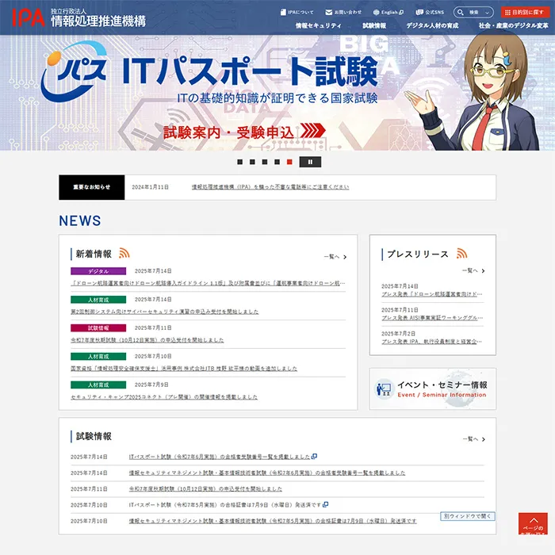Viewport: 555px width, 555px height.
Task: Open 試験情報 navigation menu
Action: pyautogui.click(x=374, y=25)
